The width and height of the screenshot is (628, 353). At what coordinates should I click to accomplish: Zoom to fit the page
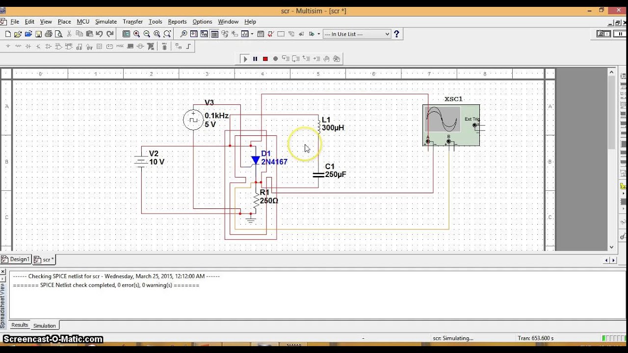167,34
